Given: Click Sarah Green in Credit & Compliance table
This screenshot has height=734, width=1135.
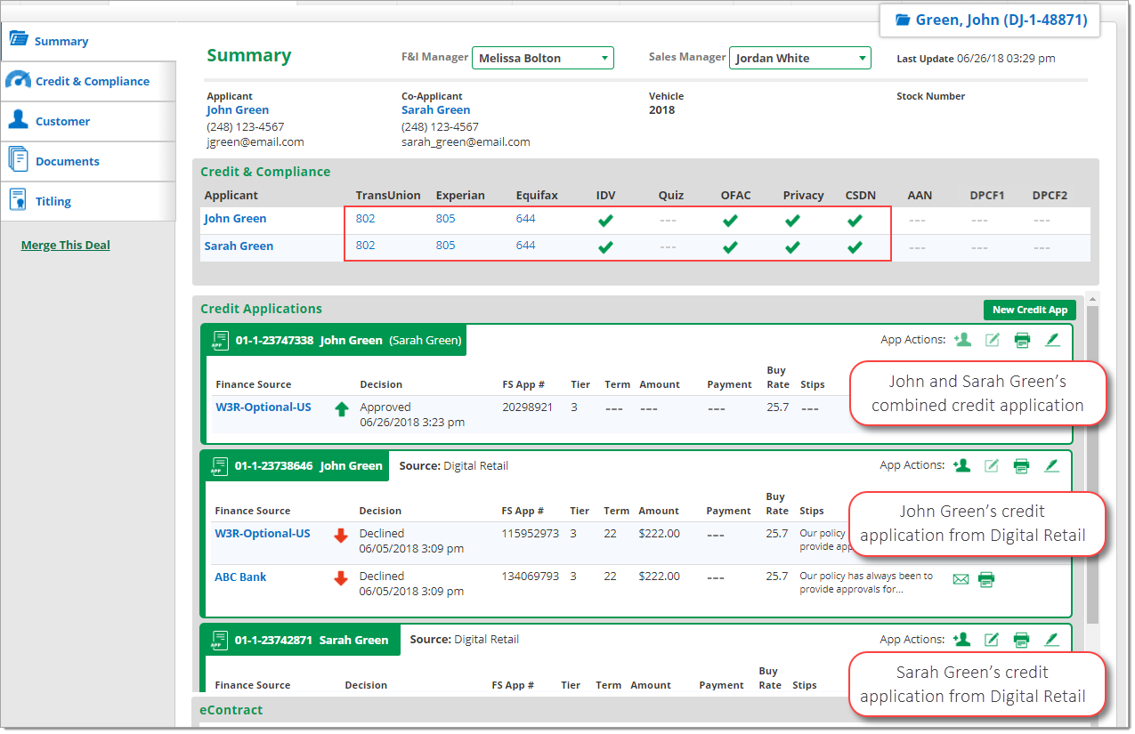Looking at the screenshot, I should 239,246.
